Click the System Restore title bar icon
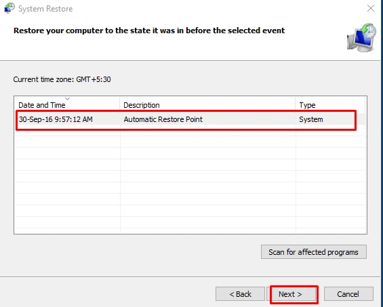383x307 pixels. pyautogui.click(x=9, y=8)
